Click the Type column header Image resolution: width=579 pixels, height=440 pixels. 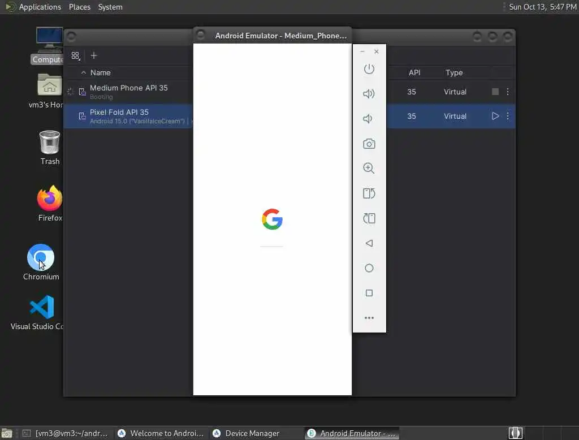pos(454,73)
